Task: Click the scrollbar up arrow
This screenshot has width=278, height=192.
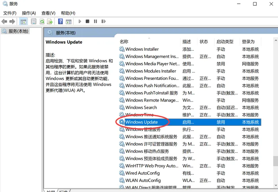Action: click(276, 40)
